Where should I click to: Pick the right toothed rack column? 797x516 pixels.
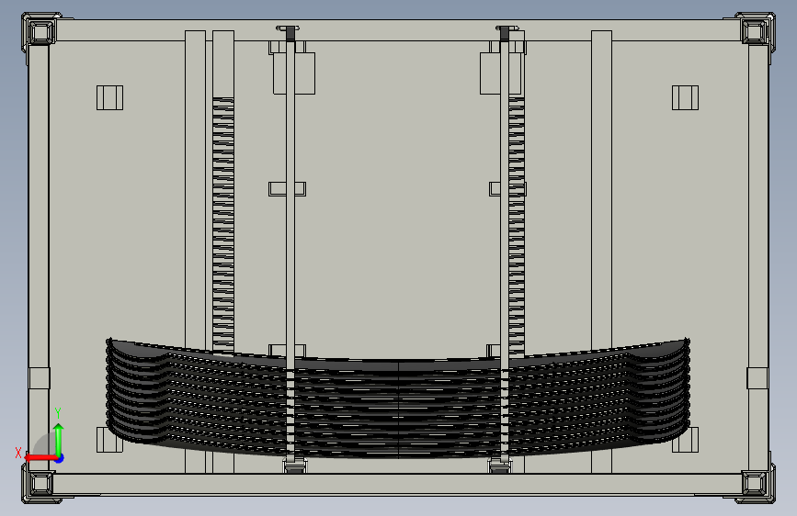pos(517,227)
